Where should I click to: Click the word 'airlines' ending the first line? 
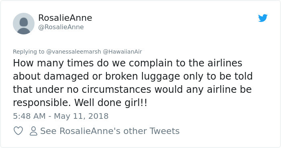[225, 63]
